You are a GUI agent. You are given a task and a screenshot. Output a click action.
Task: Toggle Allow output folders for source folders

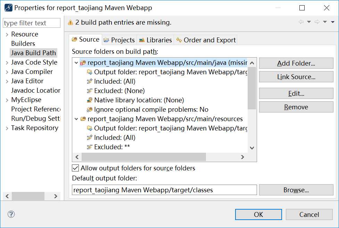click(75, 168)
